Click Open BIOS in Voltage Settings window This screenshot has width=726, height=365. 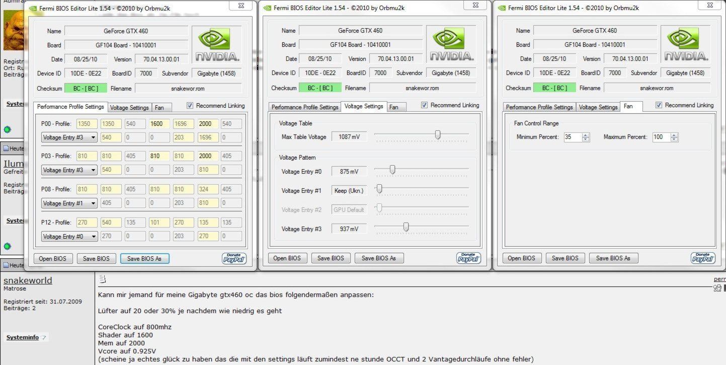(287, 258)
